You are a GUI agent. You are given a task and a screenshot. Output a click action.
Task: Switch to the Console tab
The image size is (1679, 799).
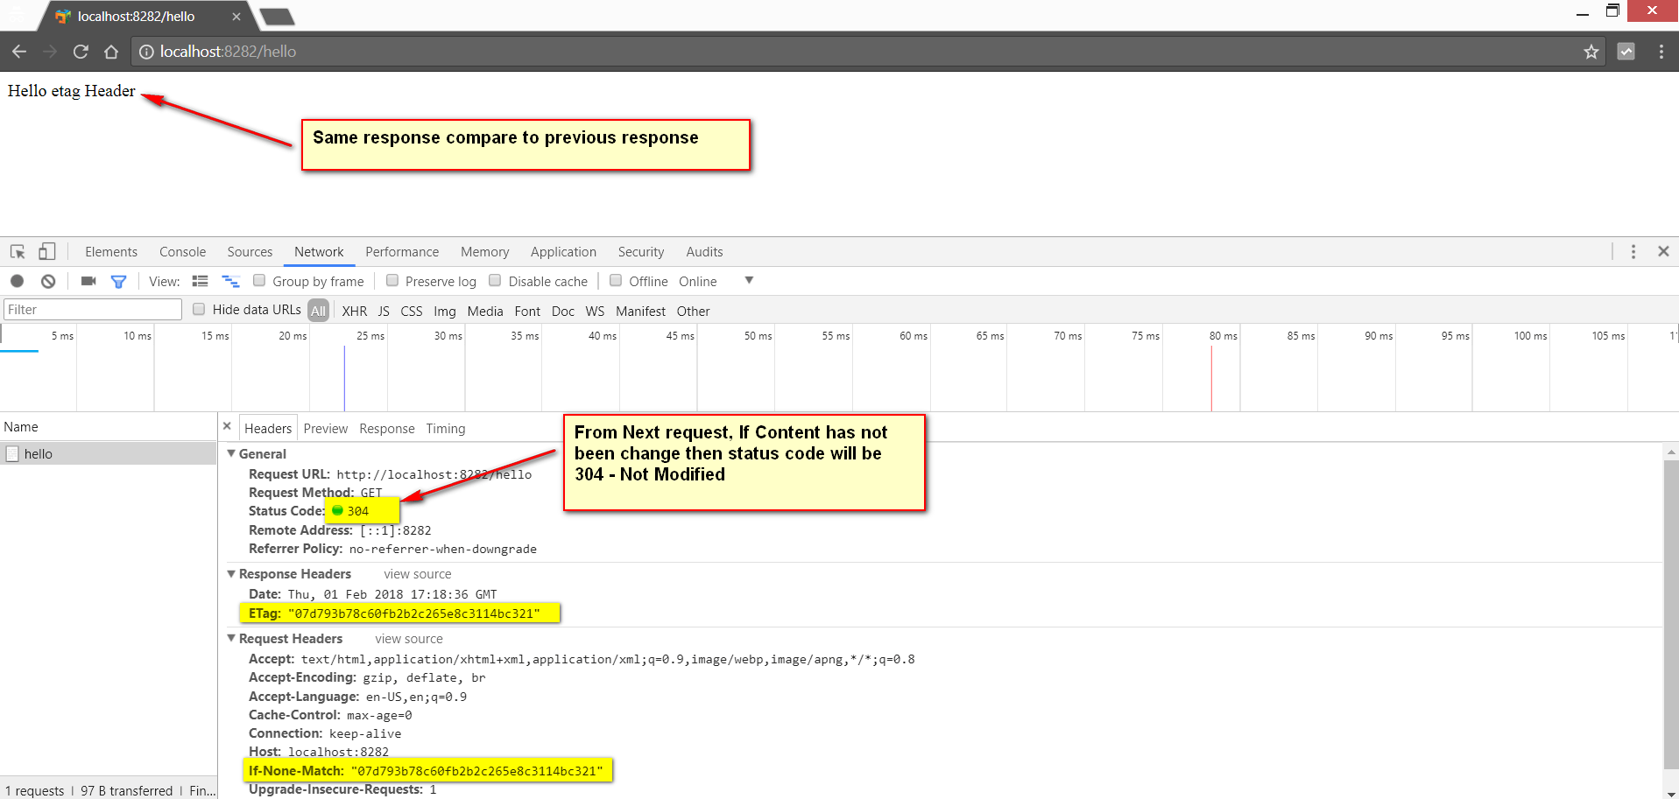point(182,252)
